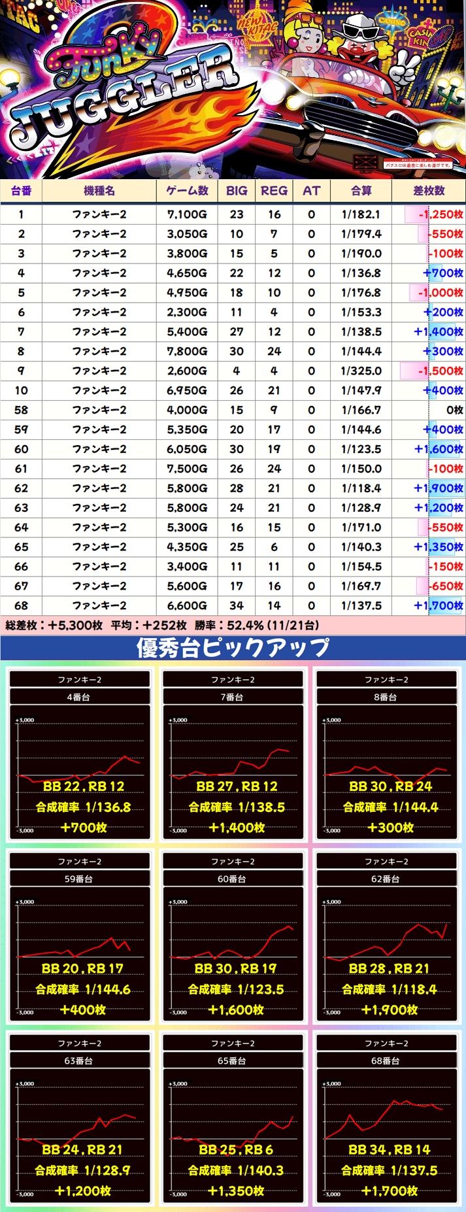Open the 4番台 slump graph card
Screen dimensions: 466x1212
click(x=79, y=755)
